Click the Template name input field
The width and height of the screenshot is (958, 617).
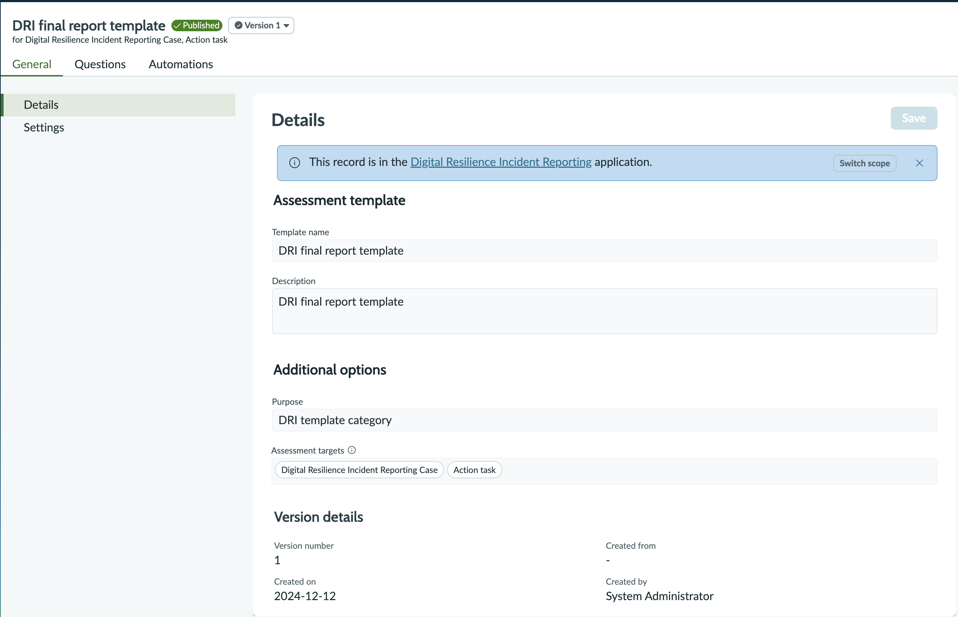pyautogui.click(x=604, y=251)
